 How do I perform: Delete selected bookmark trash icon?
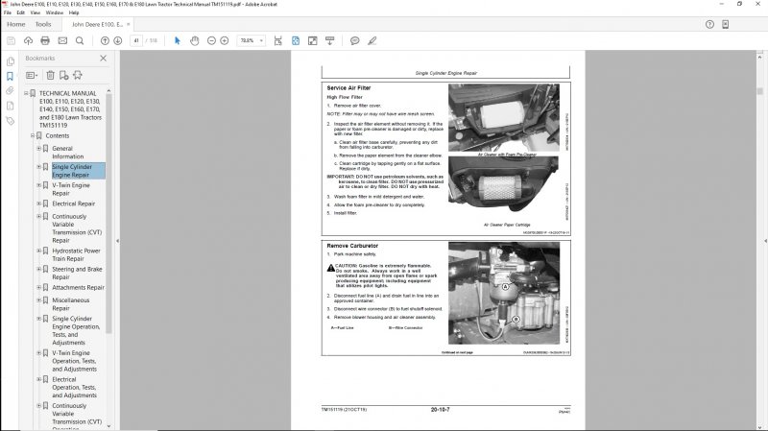50,75
